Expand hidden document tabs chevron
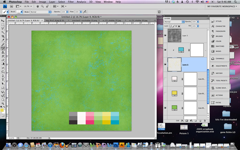The image size is (240, 150). [154, 20]
